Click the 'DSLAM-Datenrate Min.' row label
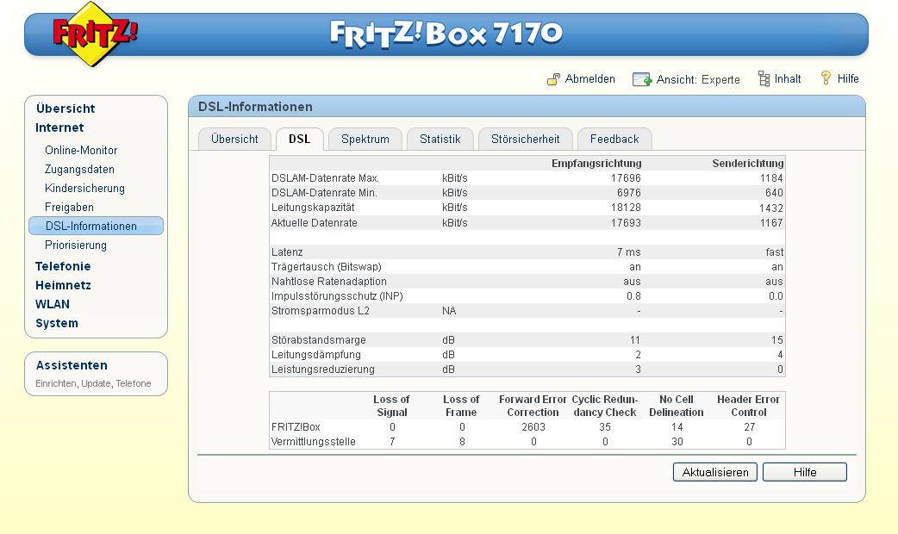 324,193
